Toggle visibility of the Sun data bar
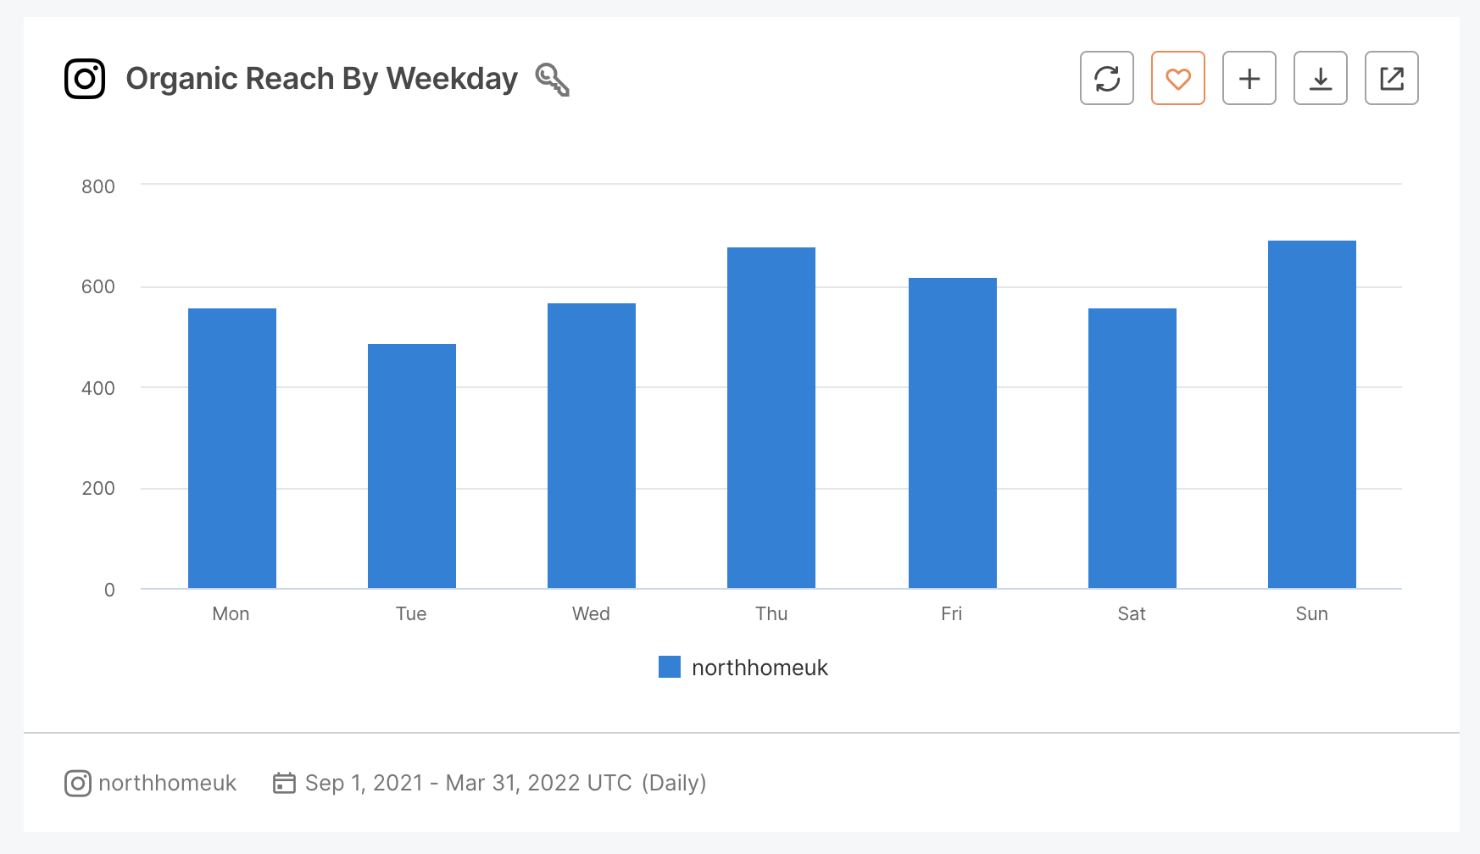The width and height of the screenshot is (1480, 854). [x=1313, y=415]
